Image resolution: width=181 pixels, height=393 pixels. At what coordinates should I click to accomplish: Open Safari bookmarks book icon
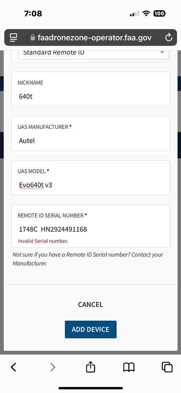pyautogui.click(x=129, y=367)
